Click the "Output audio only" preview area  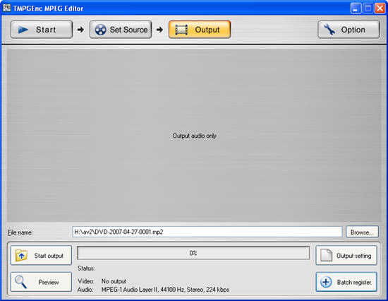coord(194,135)
